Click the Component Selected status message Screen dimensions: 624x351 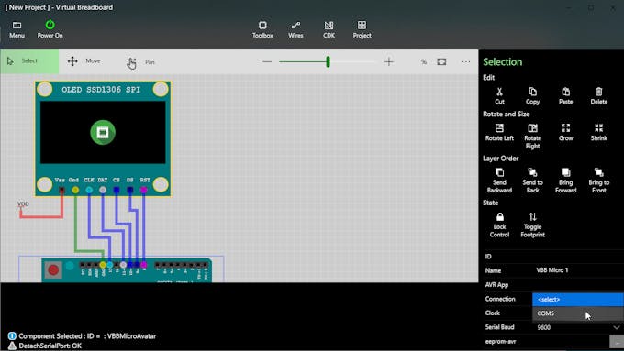point(87,336)
